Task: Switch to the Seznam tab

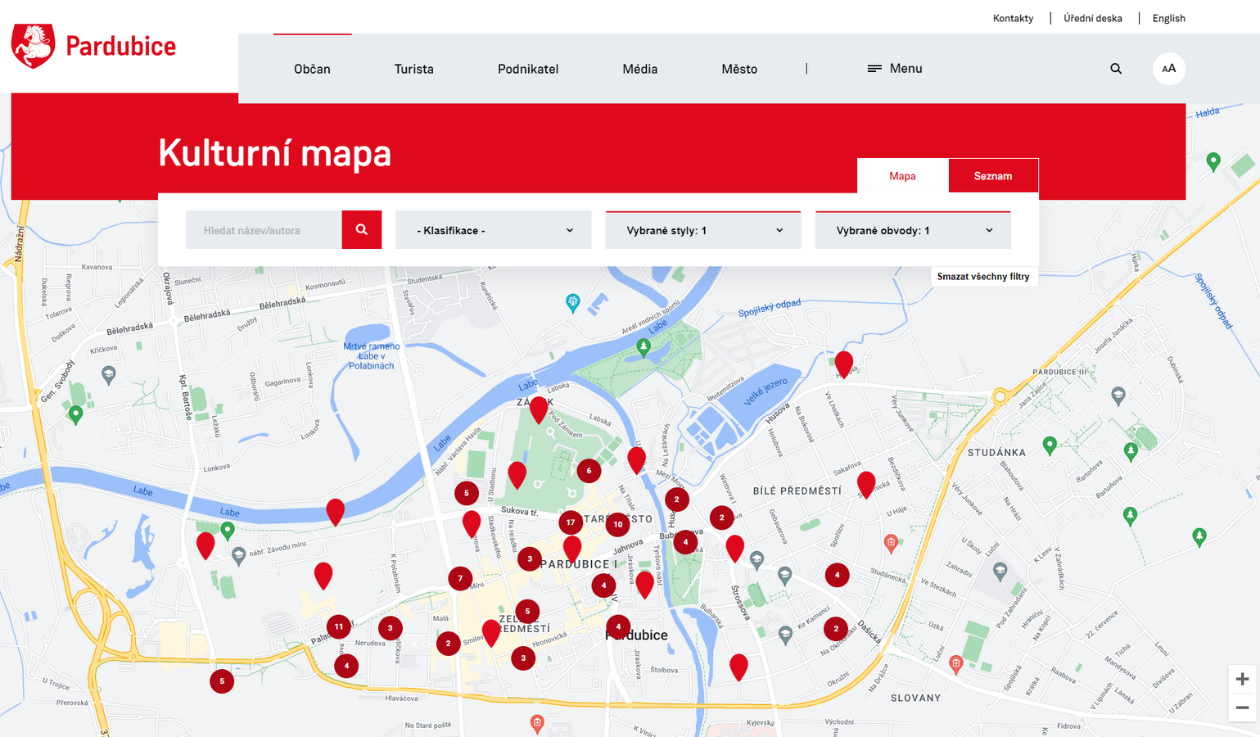Action: point(992,176)
